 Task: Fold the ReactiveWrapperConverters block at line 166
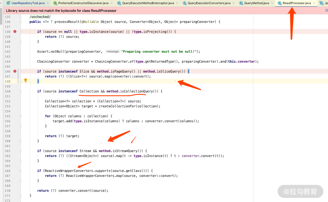coord(20,171)
